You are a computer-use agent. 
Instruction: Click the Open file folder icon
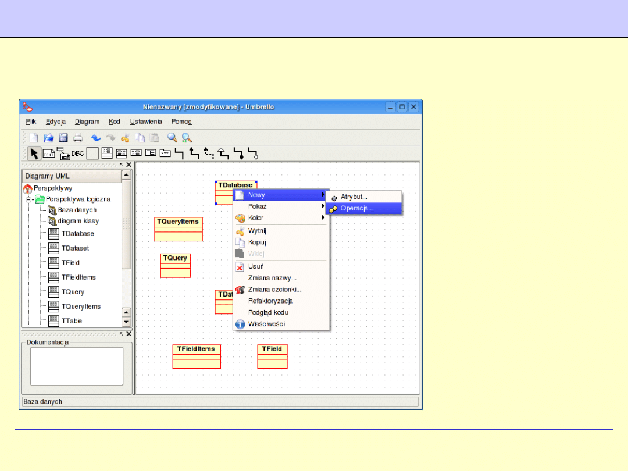point(49,138)
